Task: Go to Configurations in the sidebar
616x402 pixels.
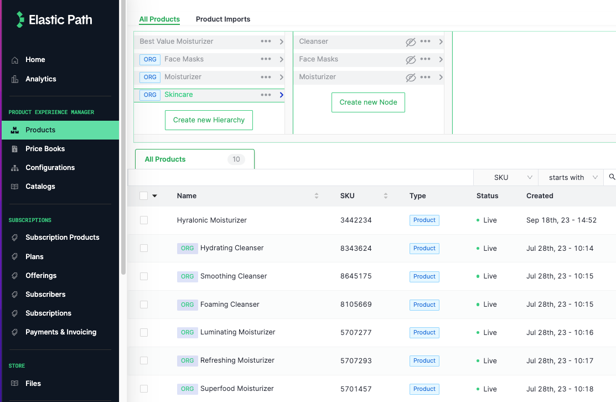Action: (x=50, y=167)
